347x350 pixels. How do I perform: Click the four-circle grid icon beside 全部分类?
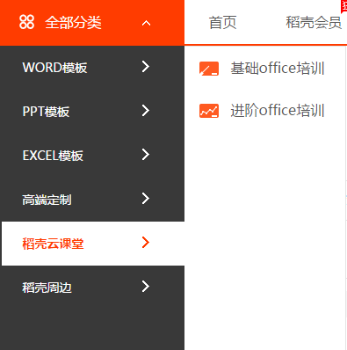click(x=26, y=22)
